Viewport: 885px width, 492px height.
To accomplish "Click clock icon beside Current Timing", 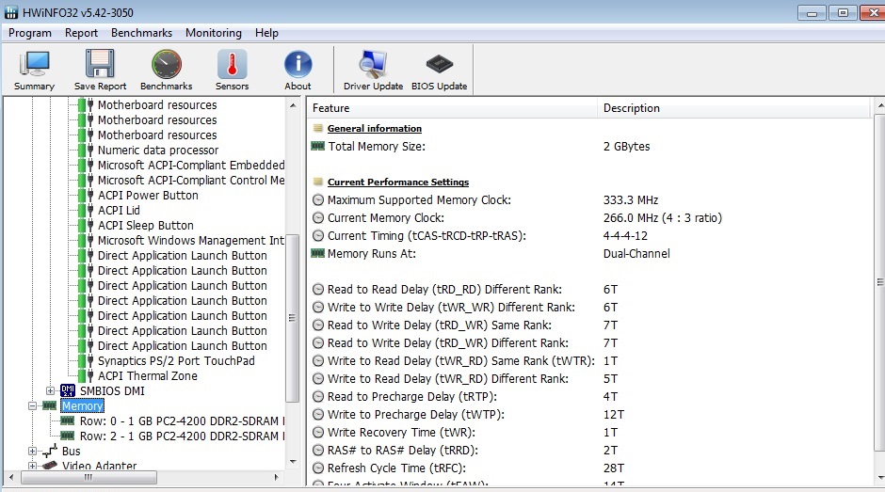I will [318, 236].
